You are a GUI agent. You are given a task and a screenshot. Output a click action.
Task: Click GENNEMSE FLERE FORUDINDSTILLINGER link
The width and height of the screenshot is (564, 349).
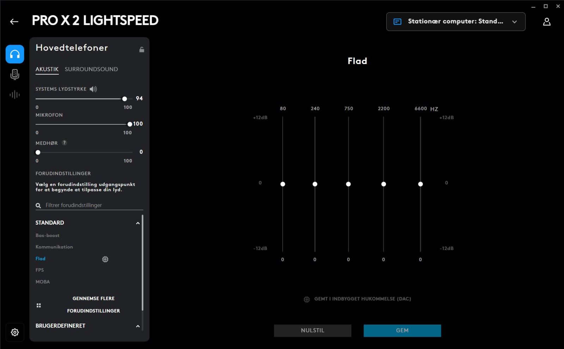point(93,305)
